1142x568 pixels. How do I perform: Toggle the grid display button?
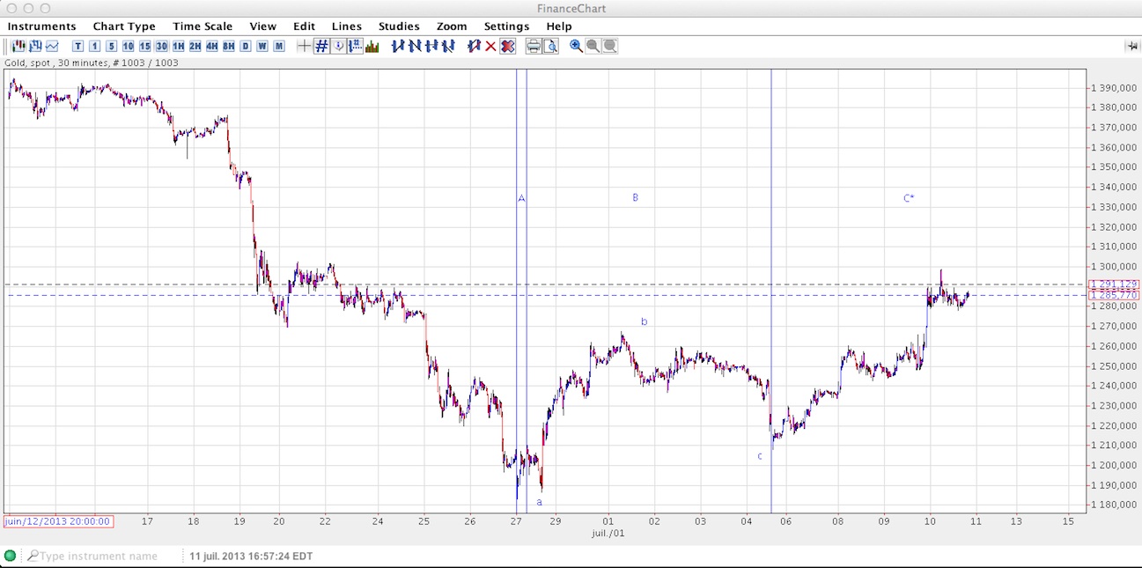(321, 46)
